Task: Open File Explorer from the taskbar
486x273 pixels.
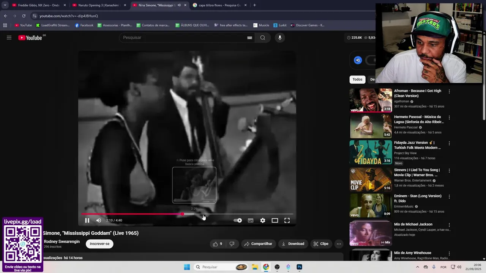Action: click(255, 267)
